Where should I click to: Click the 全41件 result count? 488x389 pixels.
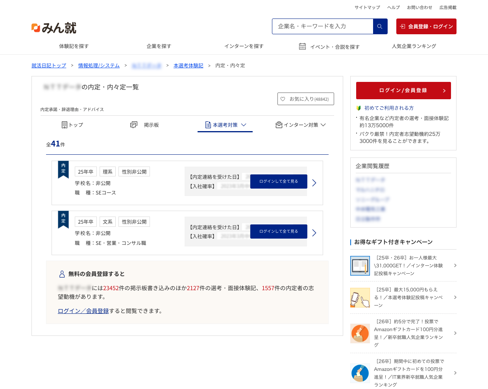tap(55, 144)
